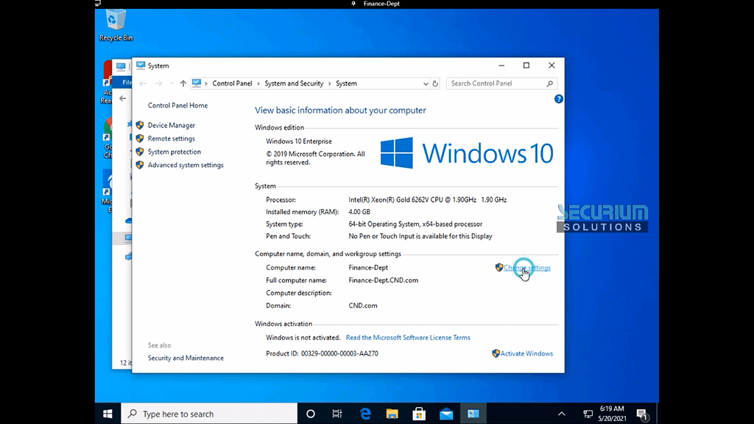Open File Explorer from taskbar

pyautogui.click(x=392, y=414)
